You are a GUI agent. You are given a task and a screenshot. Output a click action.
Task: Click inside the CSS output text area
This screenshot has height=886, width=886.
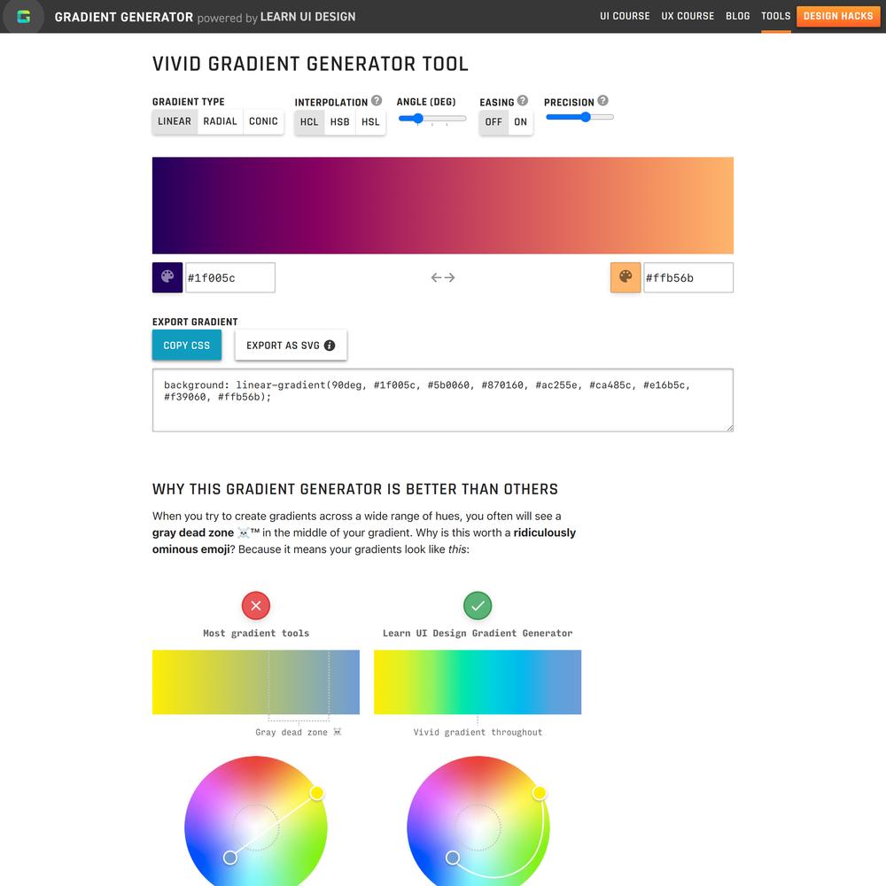coord(443,400)
